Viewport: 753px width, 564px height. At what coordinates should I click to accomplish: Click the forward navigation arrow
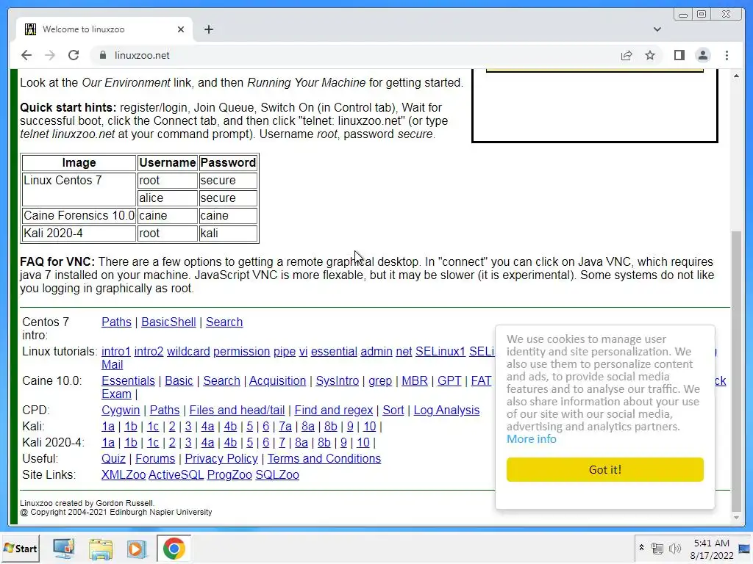coord(50,55)
